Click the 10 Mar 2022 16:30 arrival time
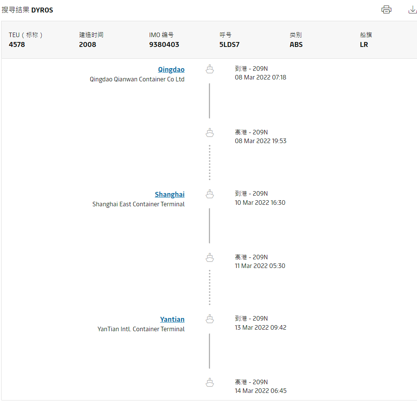 [x=260, y=203]
